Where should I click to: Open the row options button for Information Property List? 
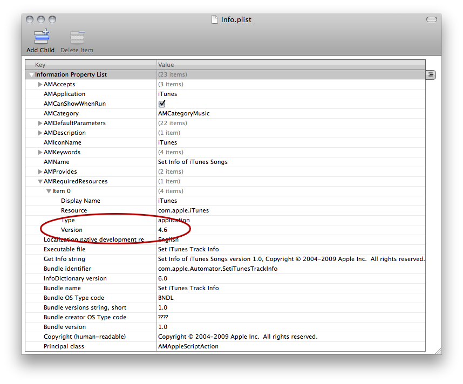coord(431,74)
